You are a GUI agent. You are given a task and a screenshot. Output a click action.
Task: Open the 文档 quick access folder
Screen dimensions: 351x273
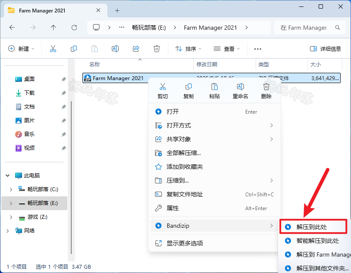29,107
